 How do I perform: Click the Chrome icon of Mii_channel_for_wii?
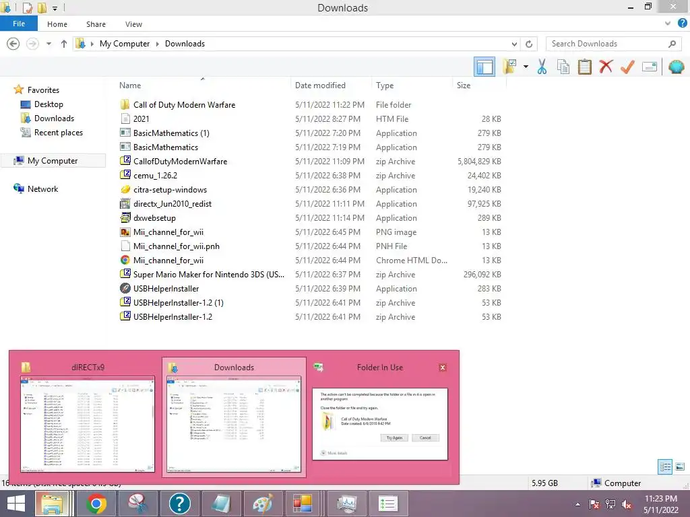125,261
